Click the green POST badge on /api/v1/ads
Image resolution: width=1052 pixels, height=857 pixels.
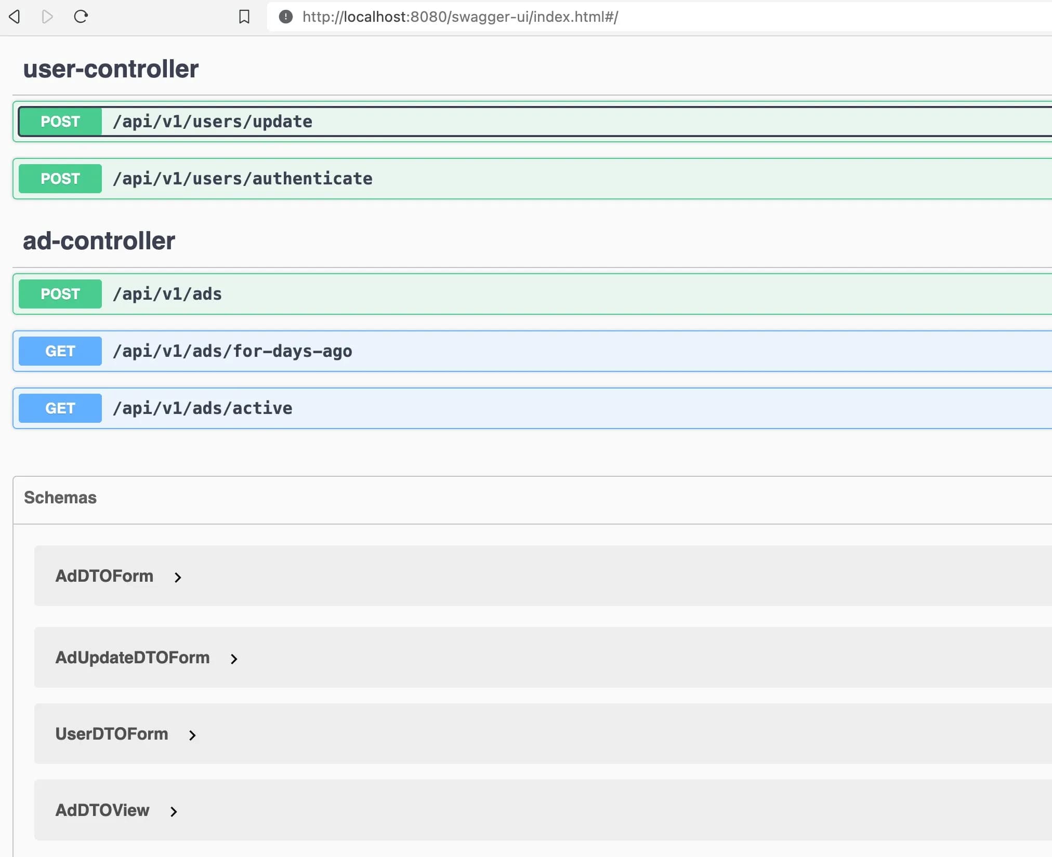pos(59,293)
